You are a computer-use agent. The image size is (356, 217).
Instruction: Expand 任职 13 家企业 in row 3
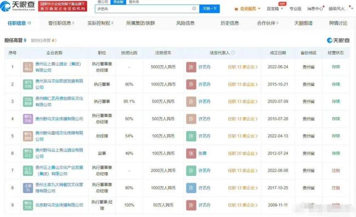pyautogui.click(x=243, y=101)
